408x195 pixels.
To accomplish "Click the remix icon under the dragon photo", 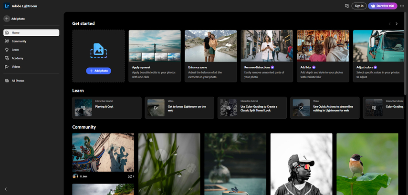I will coord(129,176).
